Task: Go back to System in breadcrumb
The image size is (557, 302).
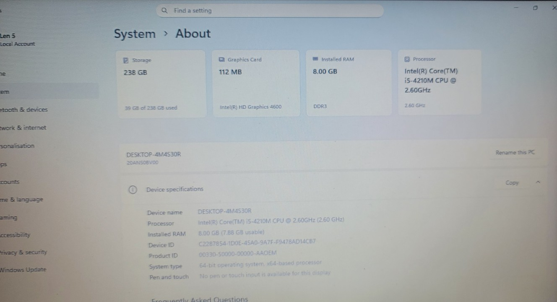Action: [135, 34]
